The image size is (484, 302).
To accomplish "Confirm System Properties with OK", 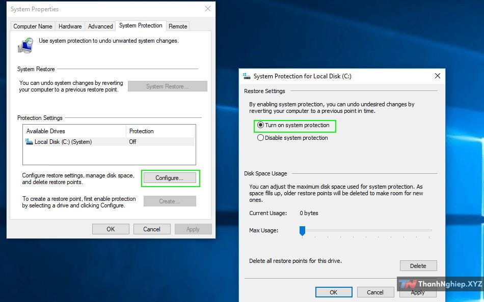I will 111,229.
